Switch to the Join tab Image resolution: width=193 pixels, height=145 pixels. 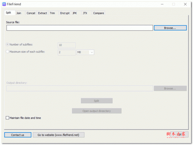tap(19, 13)
